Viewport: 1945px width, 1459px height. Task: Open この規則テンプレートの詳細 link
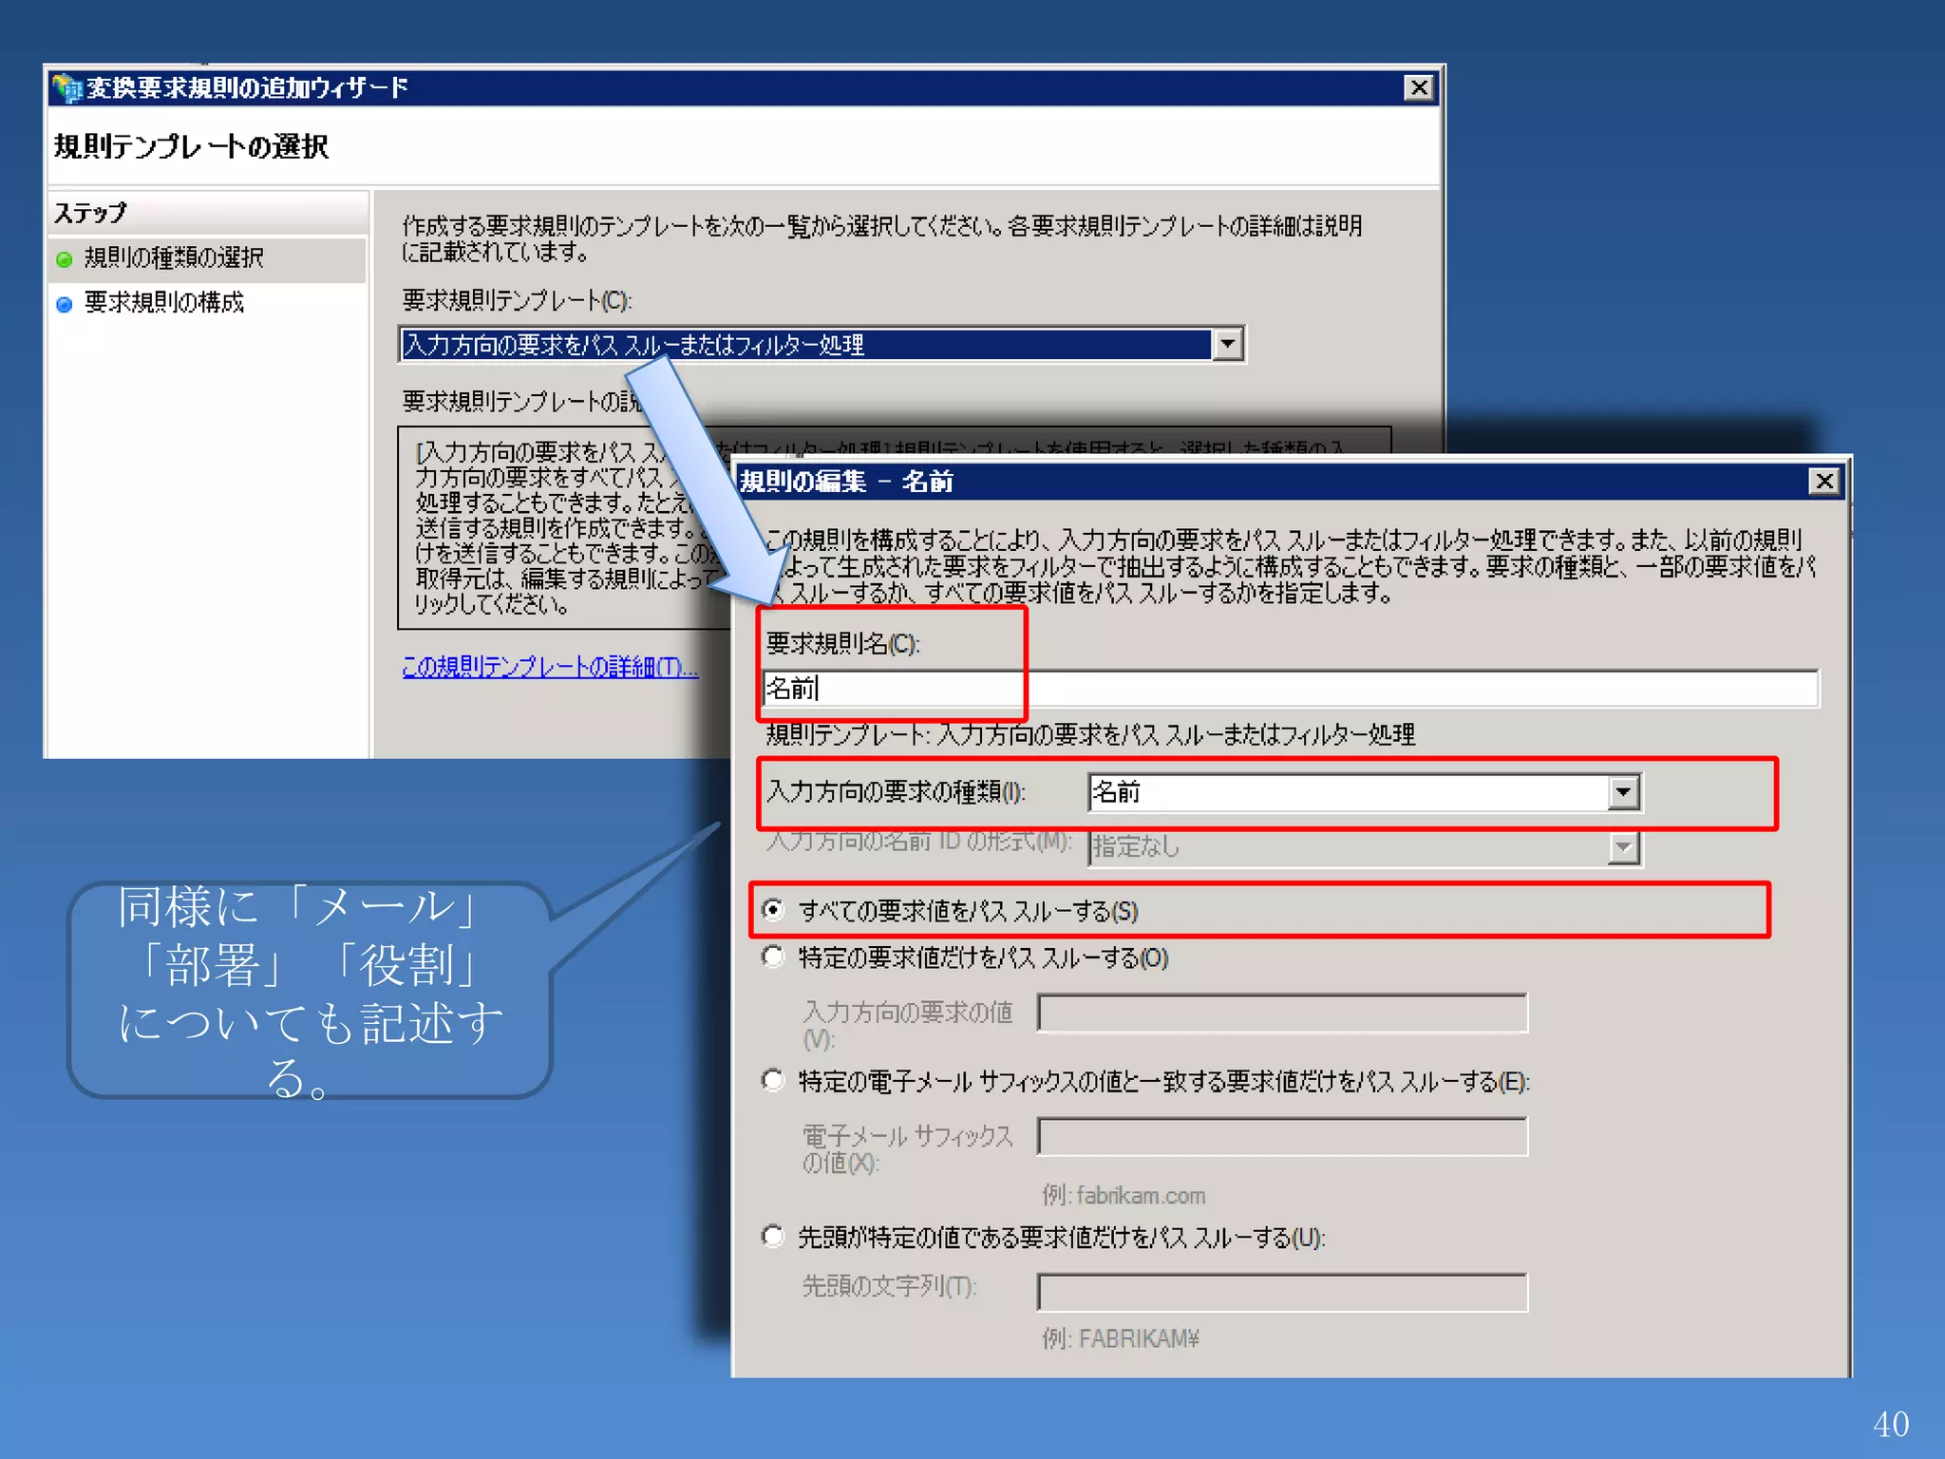click(549, 667)
